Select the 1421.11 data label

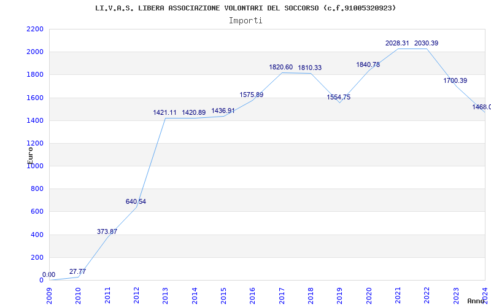click(164, 112)
